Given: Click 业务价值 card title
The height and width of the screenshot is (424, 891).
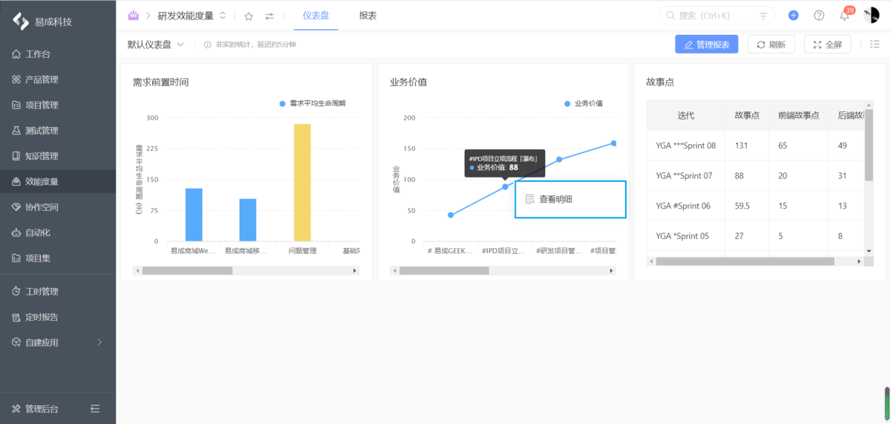Looking at the screenshot, I should coord(408,82).
